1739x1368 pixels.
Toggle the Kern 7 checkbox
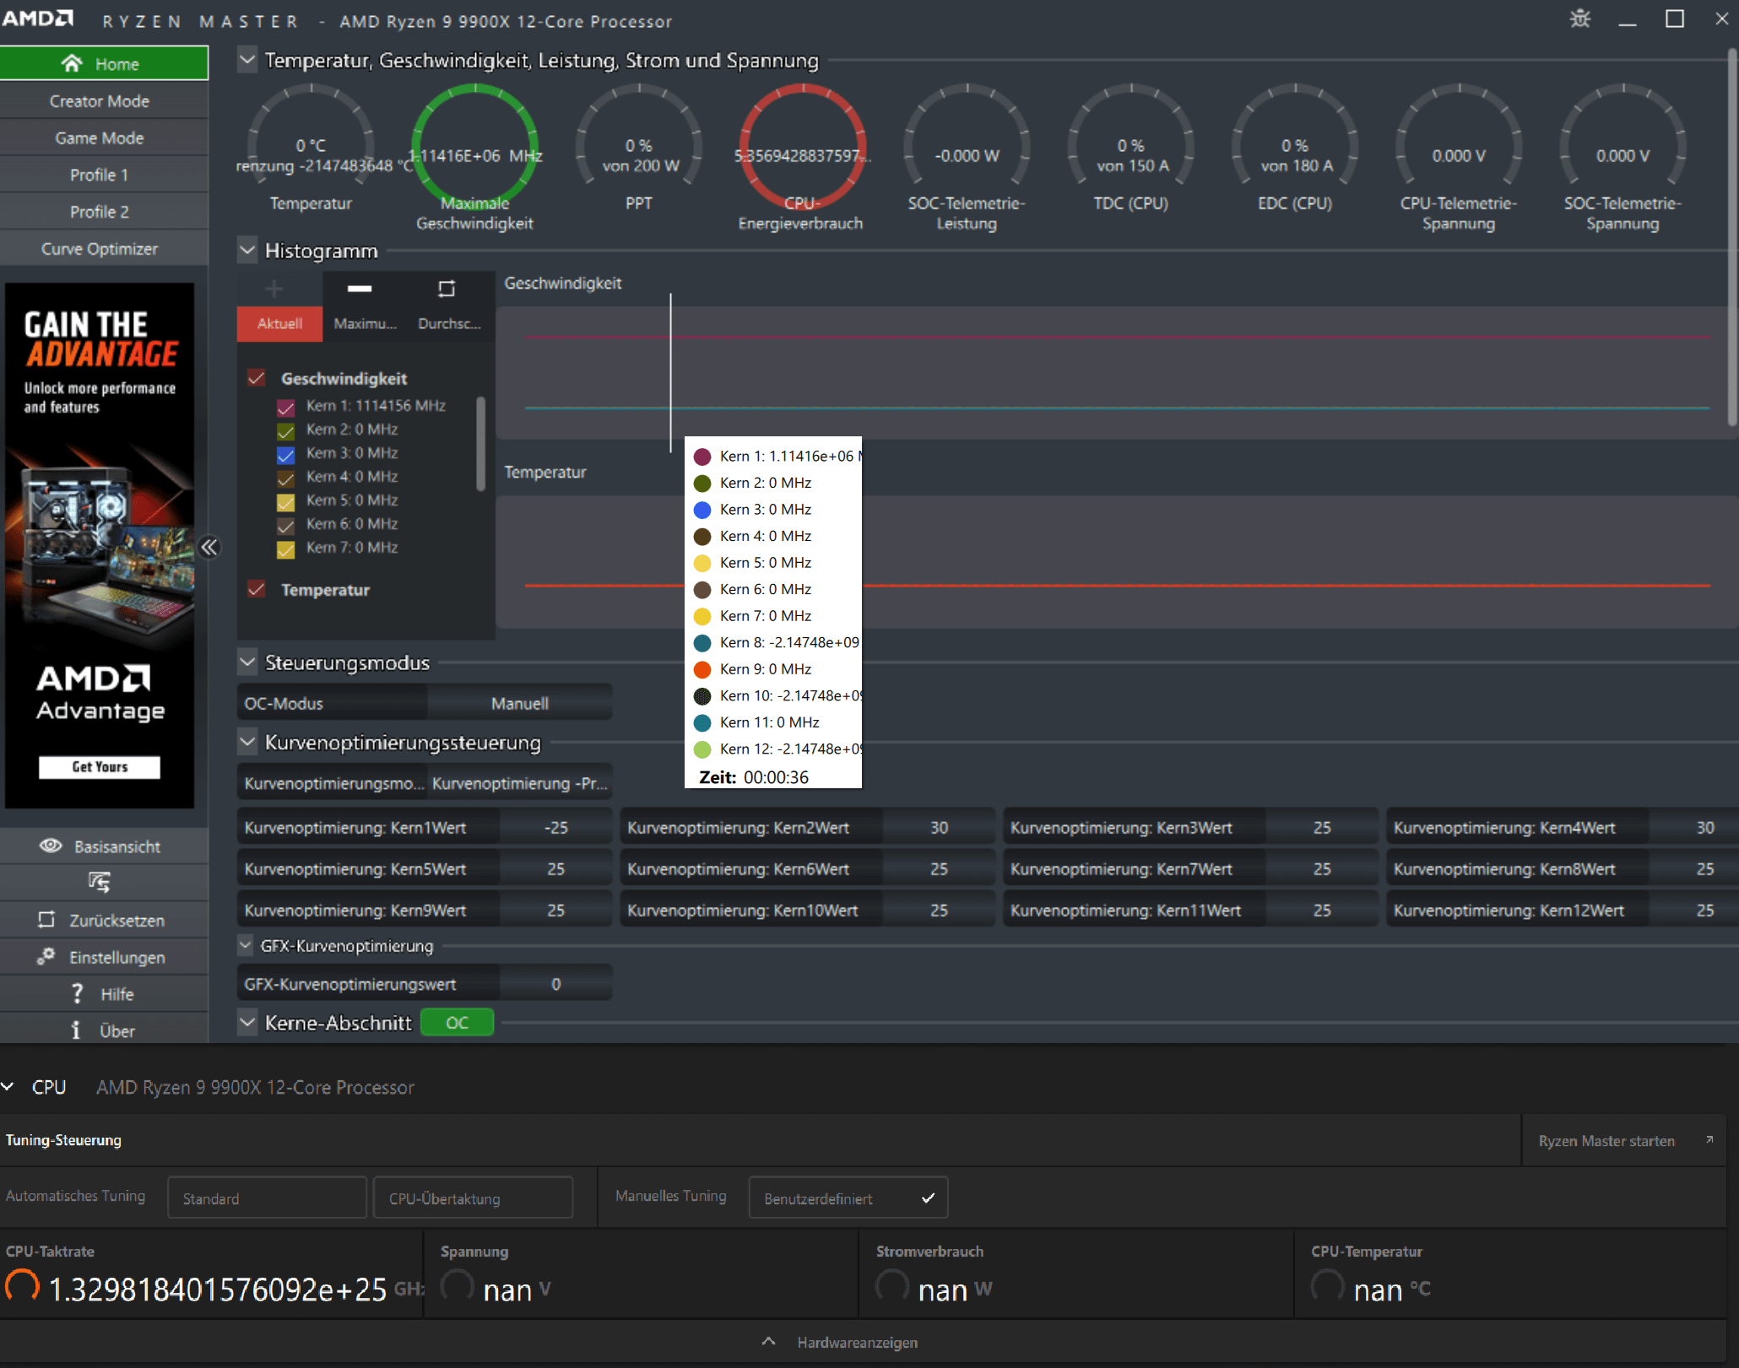tap(286, 549)
